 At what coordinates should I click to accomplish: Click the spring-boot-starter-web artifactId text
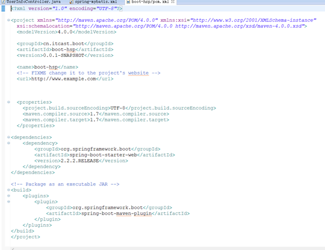[x=103, y=155]
